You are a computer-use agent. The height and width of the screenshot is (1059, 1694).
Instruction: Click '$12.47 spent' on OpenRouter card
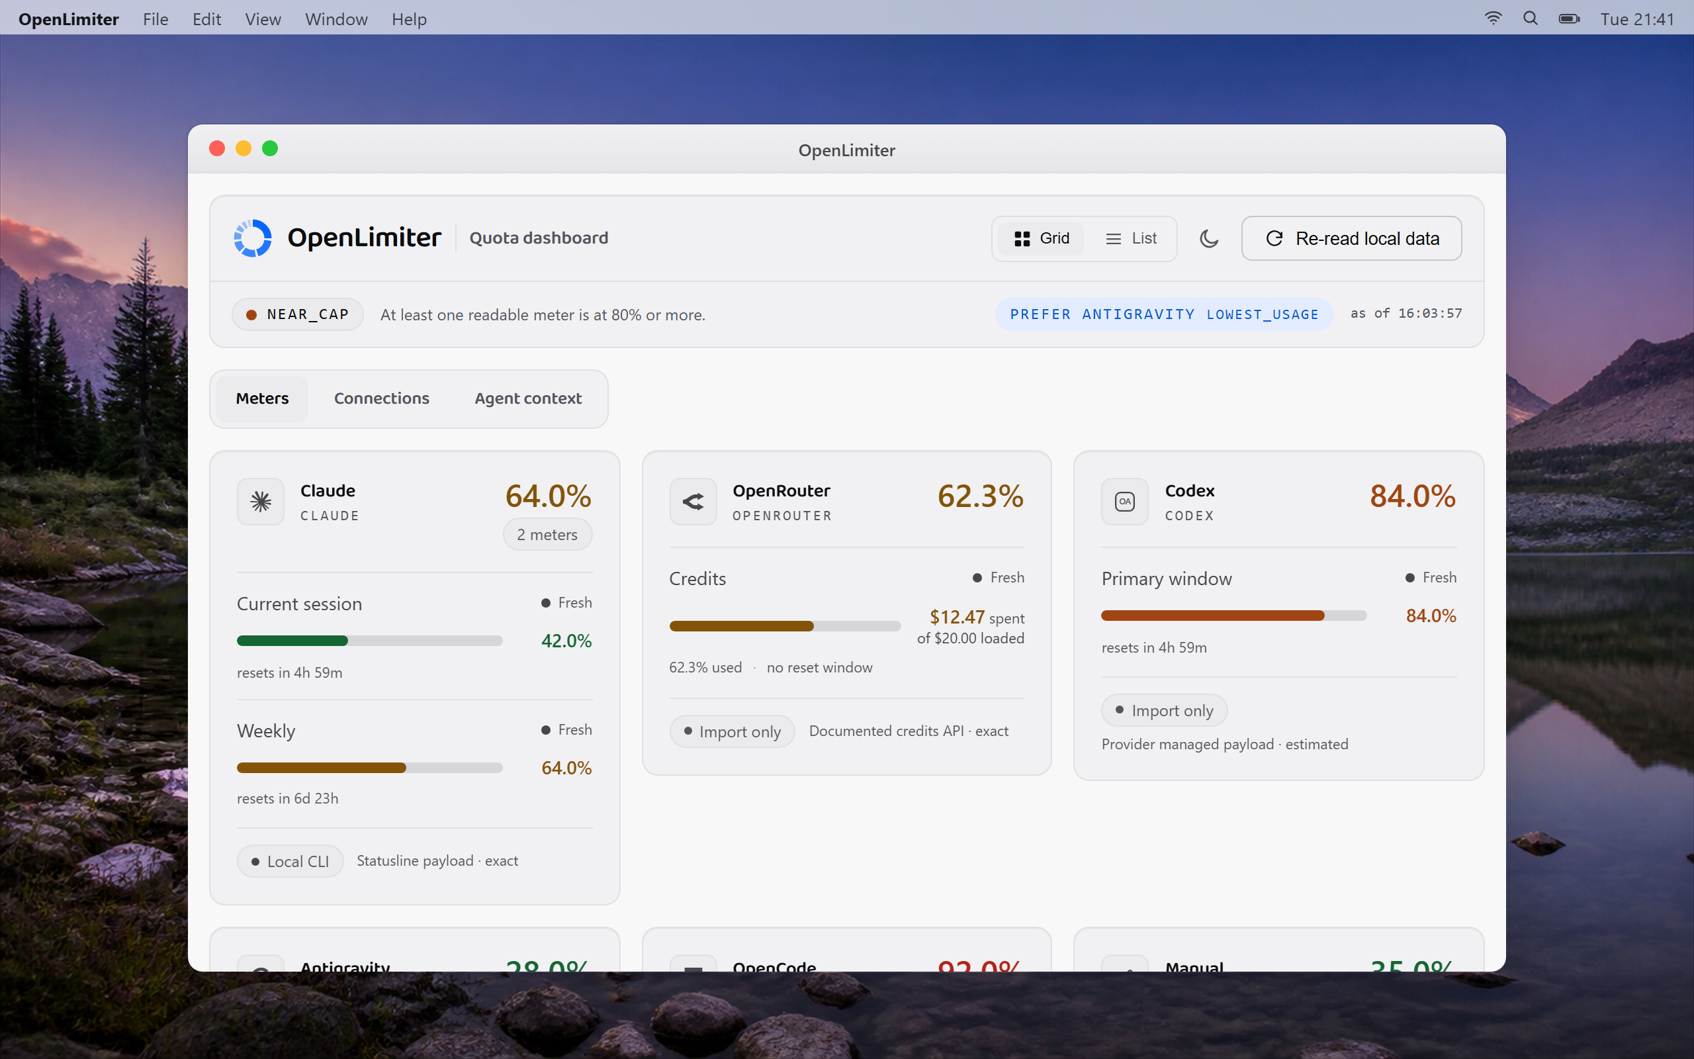(977, 617)
